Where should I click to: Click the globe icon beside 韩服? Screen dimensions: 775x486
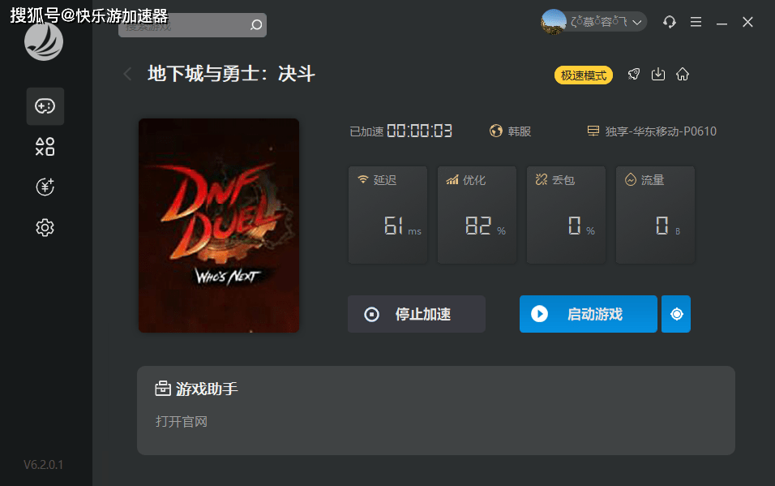pyautogui.click(x=496, y=131)
